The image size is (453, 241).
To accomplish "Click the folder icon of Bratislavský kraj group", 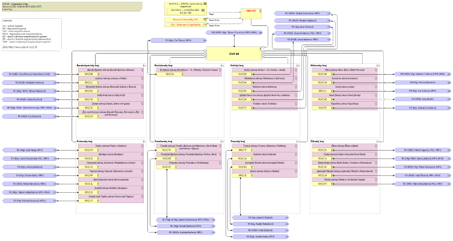I will click(x=223, y=66).
